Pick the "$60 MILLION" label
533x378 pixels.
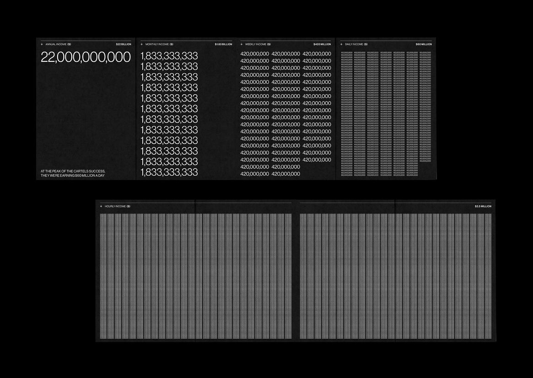[x=423, y=44]
